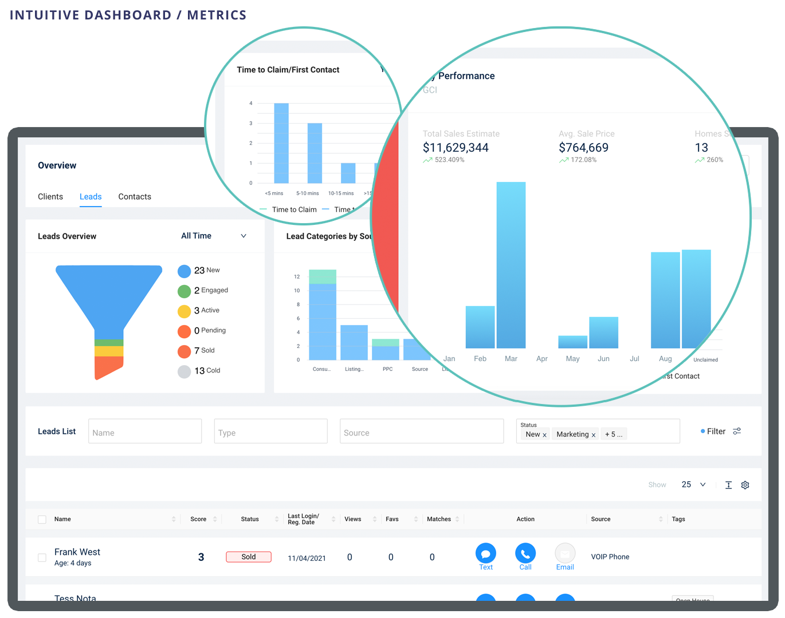The height and width of the screenshot is (618, 785).
Task: Click the Mar bar in Performance chart
Action: (x=511, y=265)
